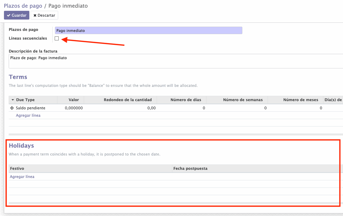The width and height of the screenshot is (343, 216).
Task: Click the Guardar save button
Action: (x=16, y=15)
